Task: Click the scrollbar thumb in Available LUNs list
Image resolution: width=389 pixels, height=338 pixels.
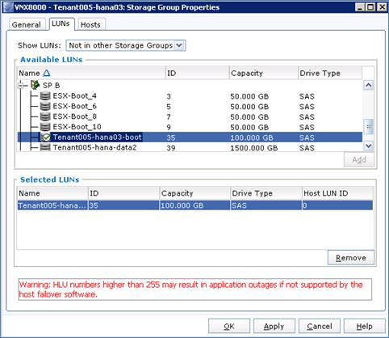Action: click(x=368, y=127)
